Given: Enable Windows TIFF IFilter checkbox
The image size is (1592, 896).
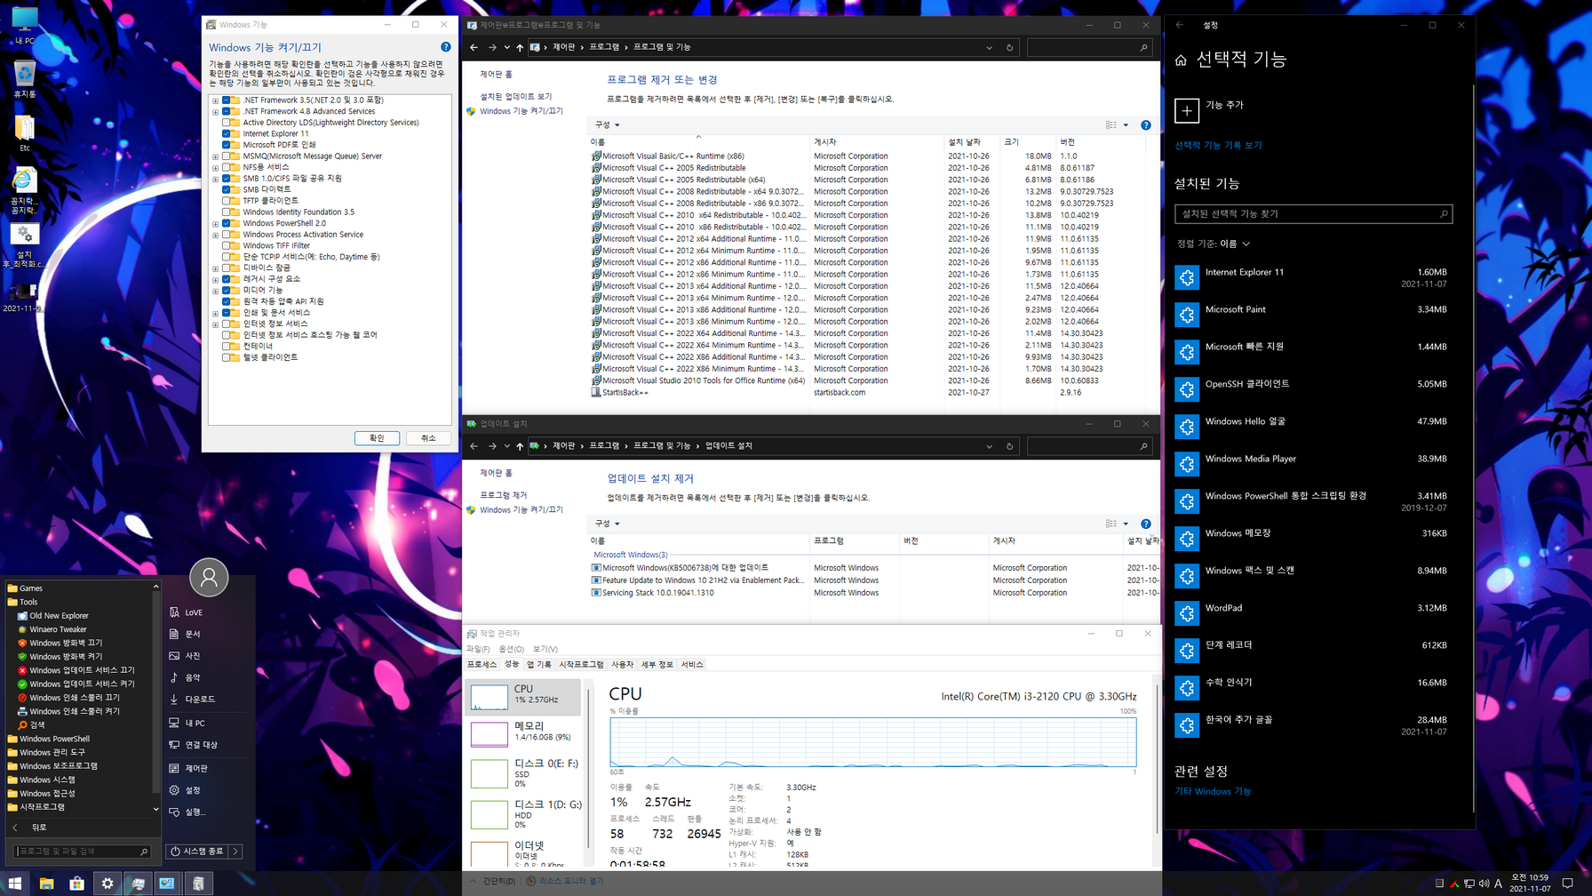Looking at the screenshot, I should [226, 245].
